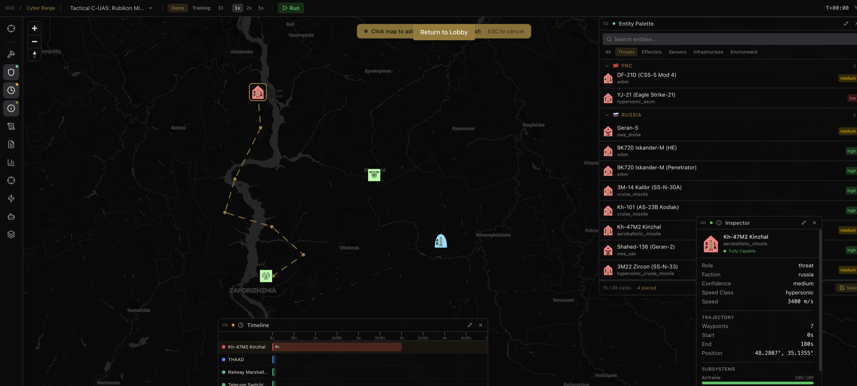The image size is (857, 386).
Task: Close the Inspector panel
Action: click(814, 223)
